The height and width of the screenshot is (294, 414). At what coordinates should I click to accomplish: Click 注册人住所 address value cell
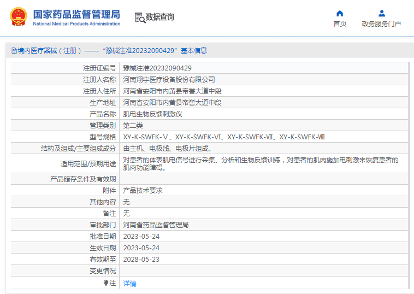point(172,91)
